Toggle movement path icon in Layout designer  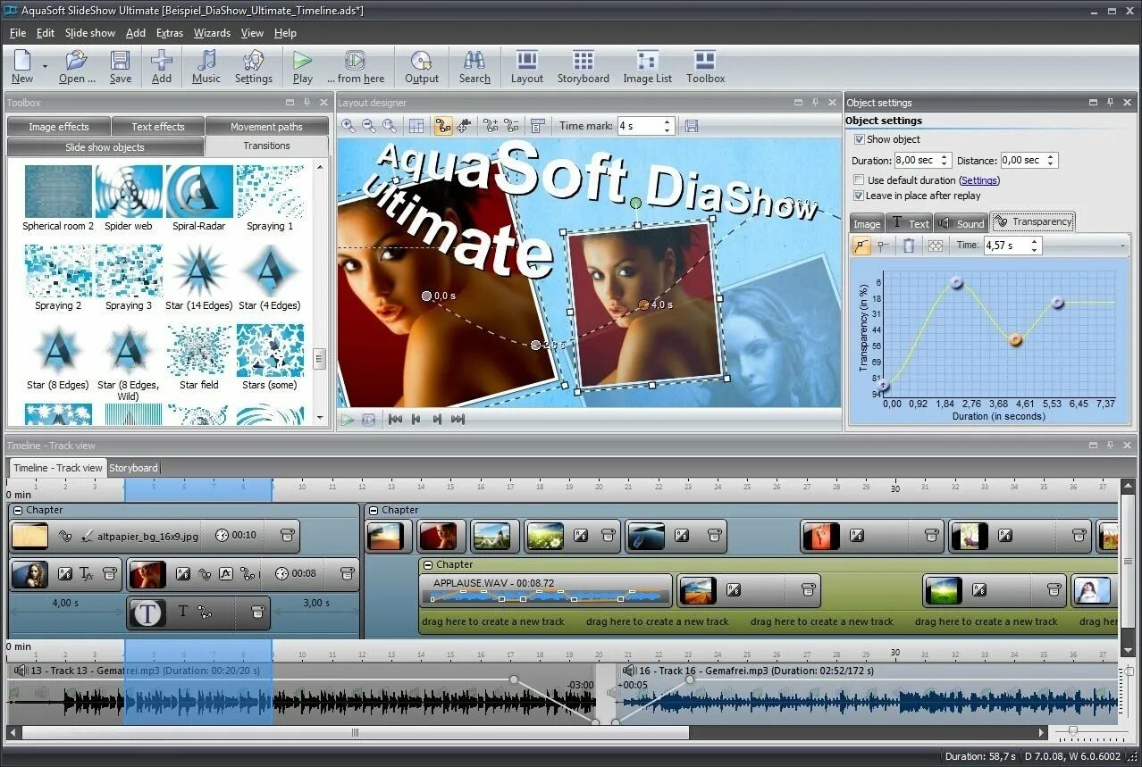tap(443, 126)
